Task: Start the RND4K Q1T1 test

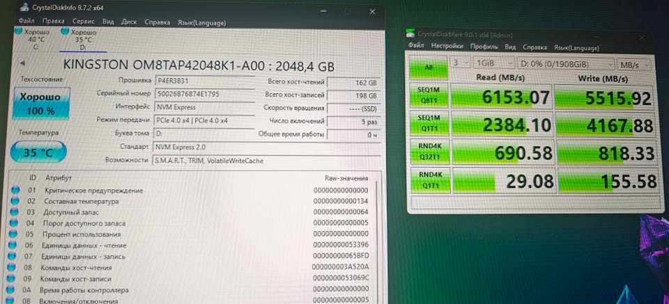Action: [x=430, y=180]
